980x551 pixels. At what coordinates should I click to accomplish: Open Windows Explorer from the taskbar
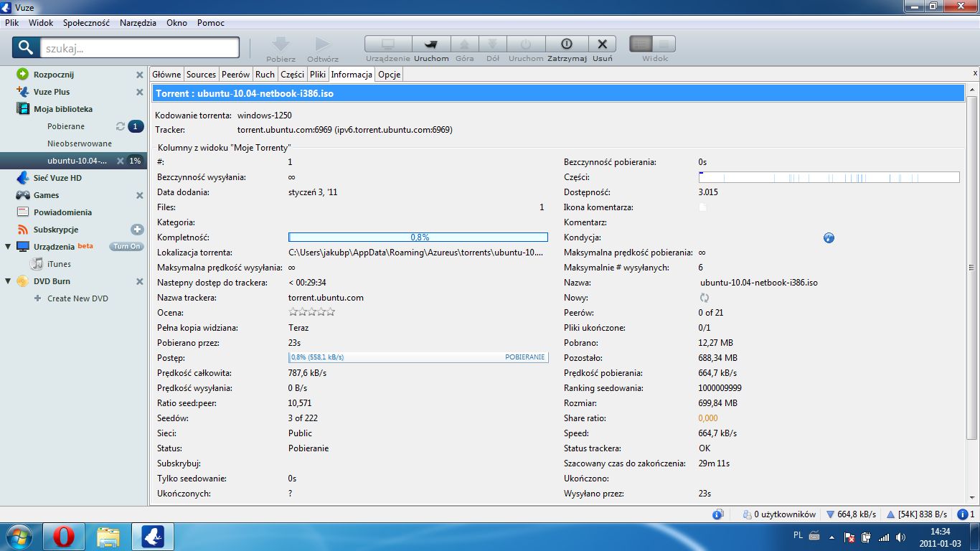pos(108,537)
